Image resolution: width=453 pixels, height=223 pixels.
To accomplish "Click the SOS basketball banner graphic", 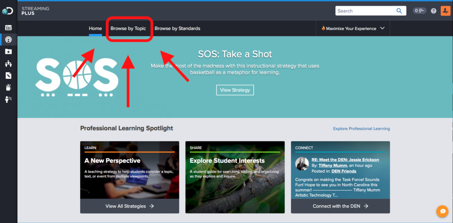I will (x=77, y=77).
